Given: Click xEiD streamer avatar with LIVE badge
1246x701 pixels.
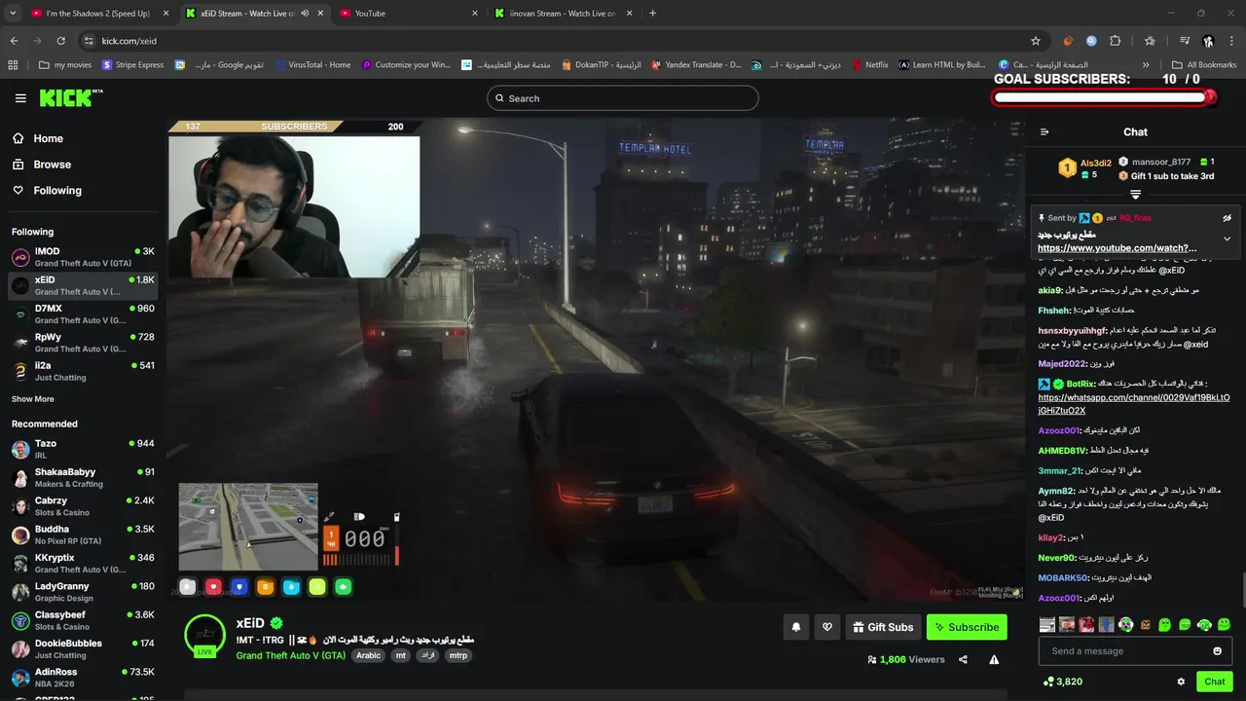Looking at the screenshot, I should click(204, 636).
